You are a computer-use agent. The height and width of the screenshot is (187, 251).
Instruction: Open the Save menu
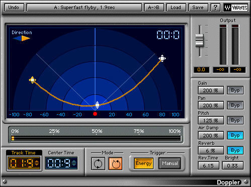click(x=198, y=8)
